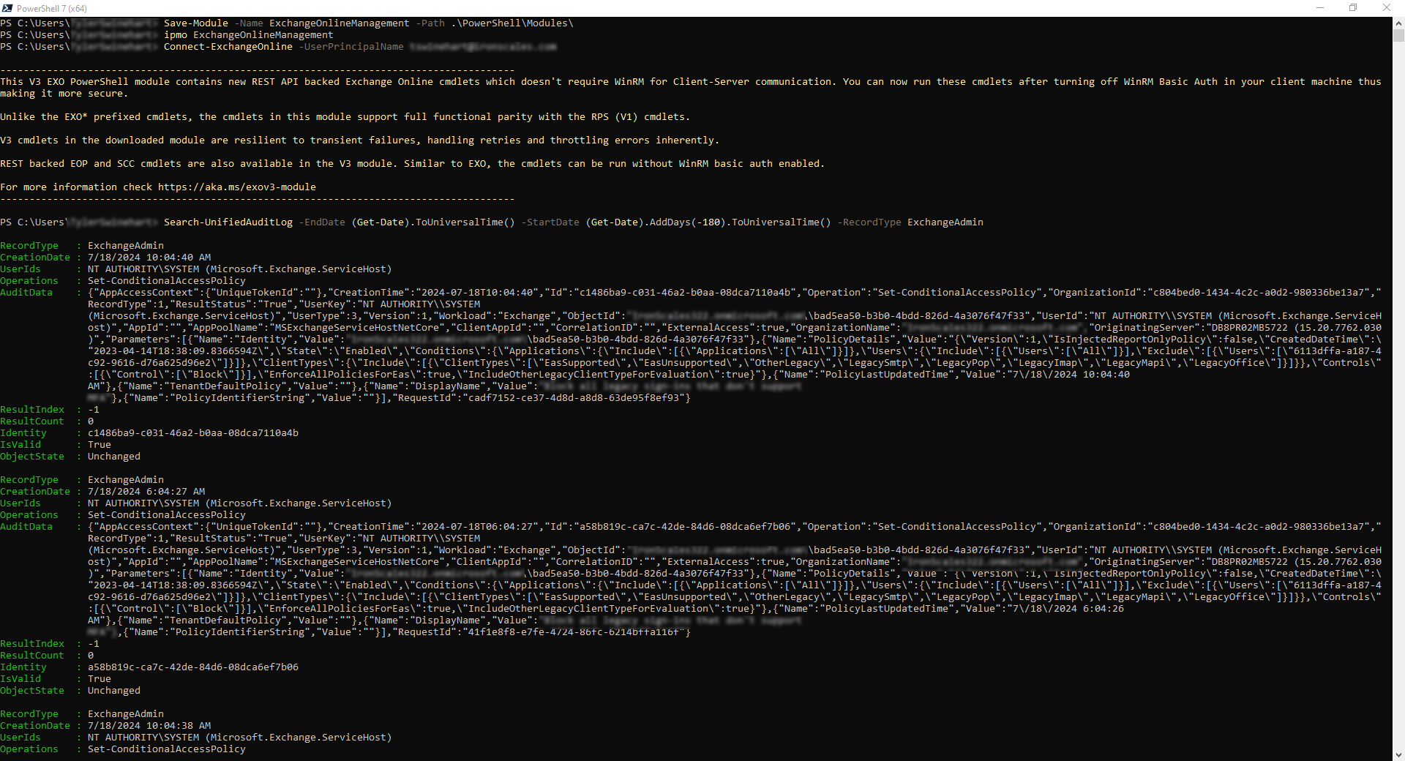Click the scrollbar up arrow
Screen dimensions: 1405x761
coord(1398,23)
